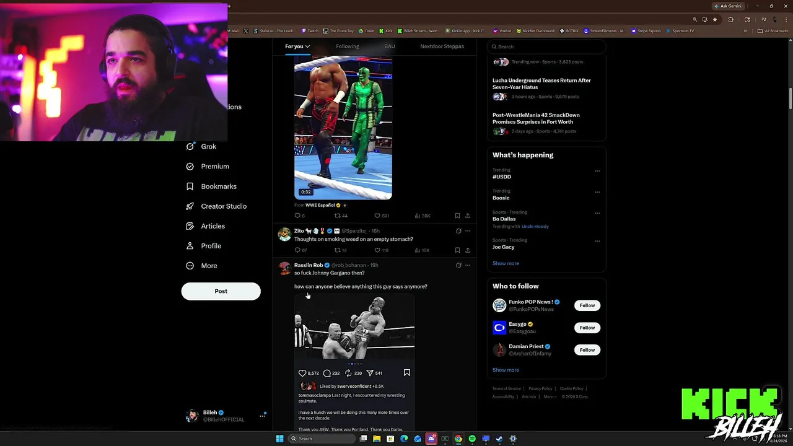Open Twitch bookmark in bookmarks bar

(310, 31)
